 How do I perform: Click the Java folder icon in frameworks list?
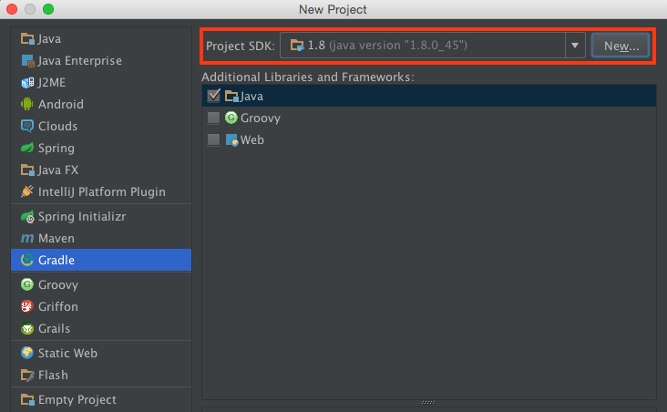tap(231, 97)
